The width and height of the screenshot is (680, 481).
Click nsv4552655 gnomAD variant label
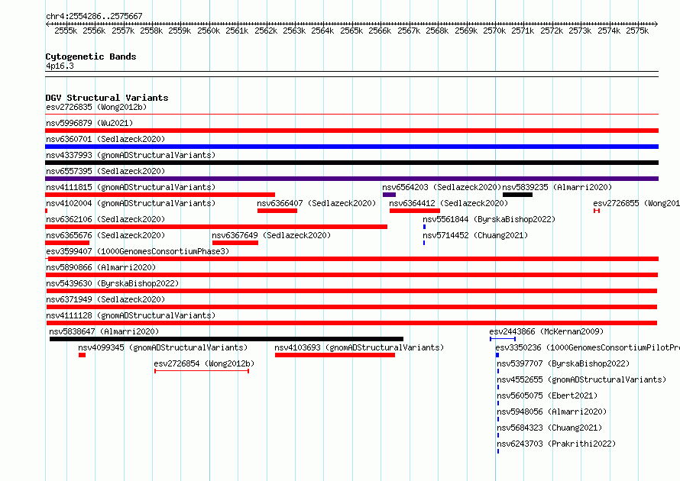581,379
